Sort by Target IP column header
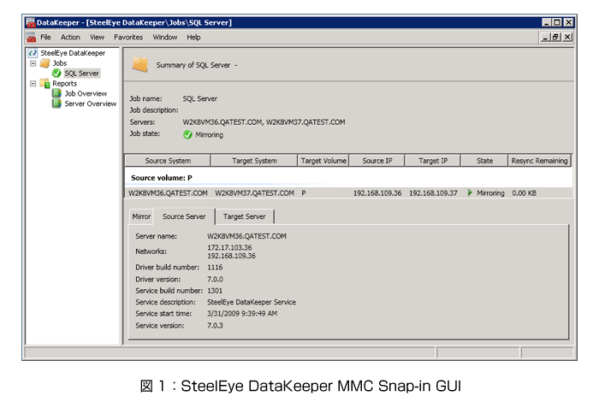Image resolution: width=599 pixels, height=402 pixels. pos(433,161)
